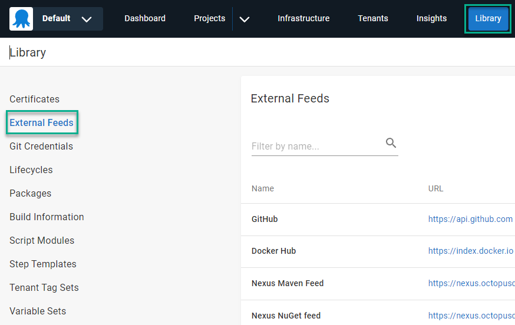Screen dimensions: 515x325
Task: Open Build Information in the sidebar
Action: pos(47,217)
